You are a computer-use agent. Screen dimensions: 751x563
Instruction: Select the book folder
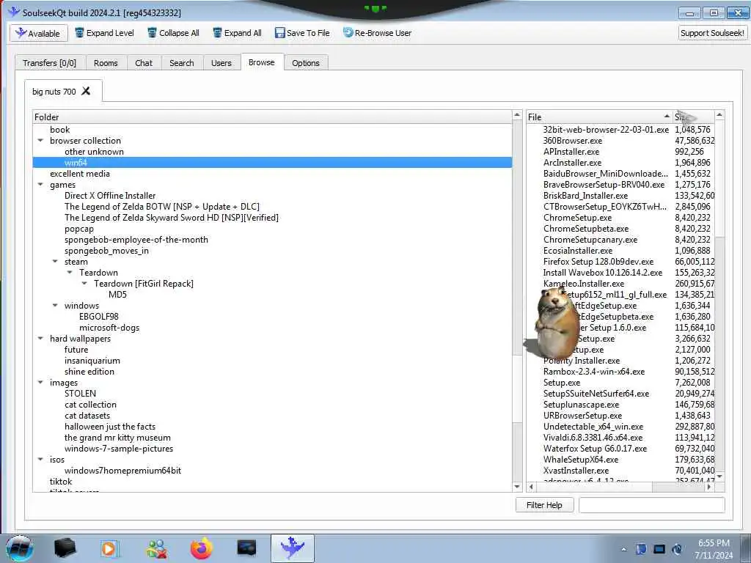pyautogui.click(x=60, y=130)
